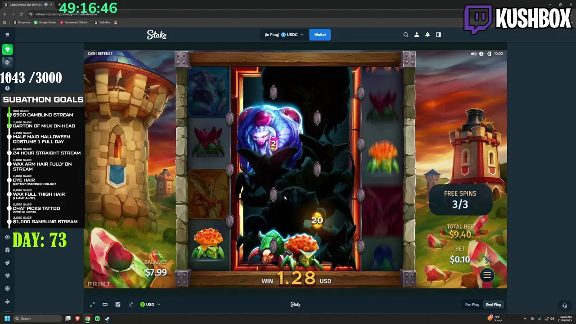The width and height of the screenshot is (576, 324).
Task: Open the gift box promotions sidebar icon
Action: (7, 250)
